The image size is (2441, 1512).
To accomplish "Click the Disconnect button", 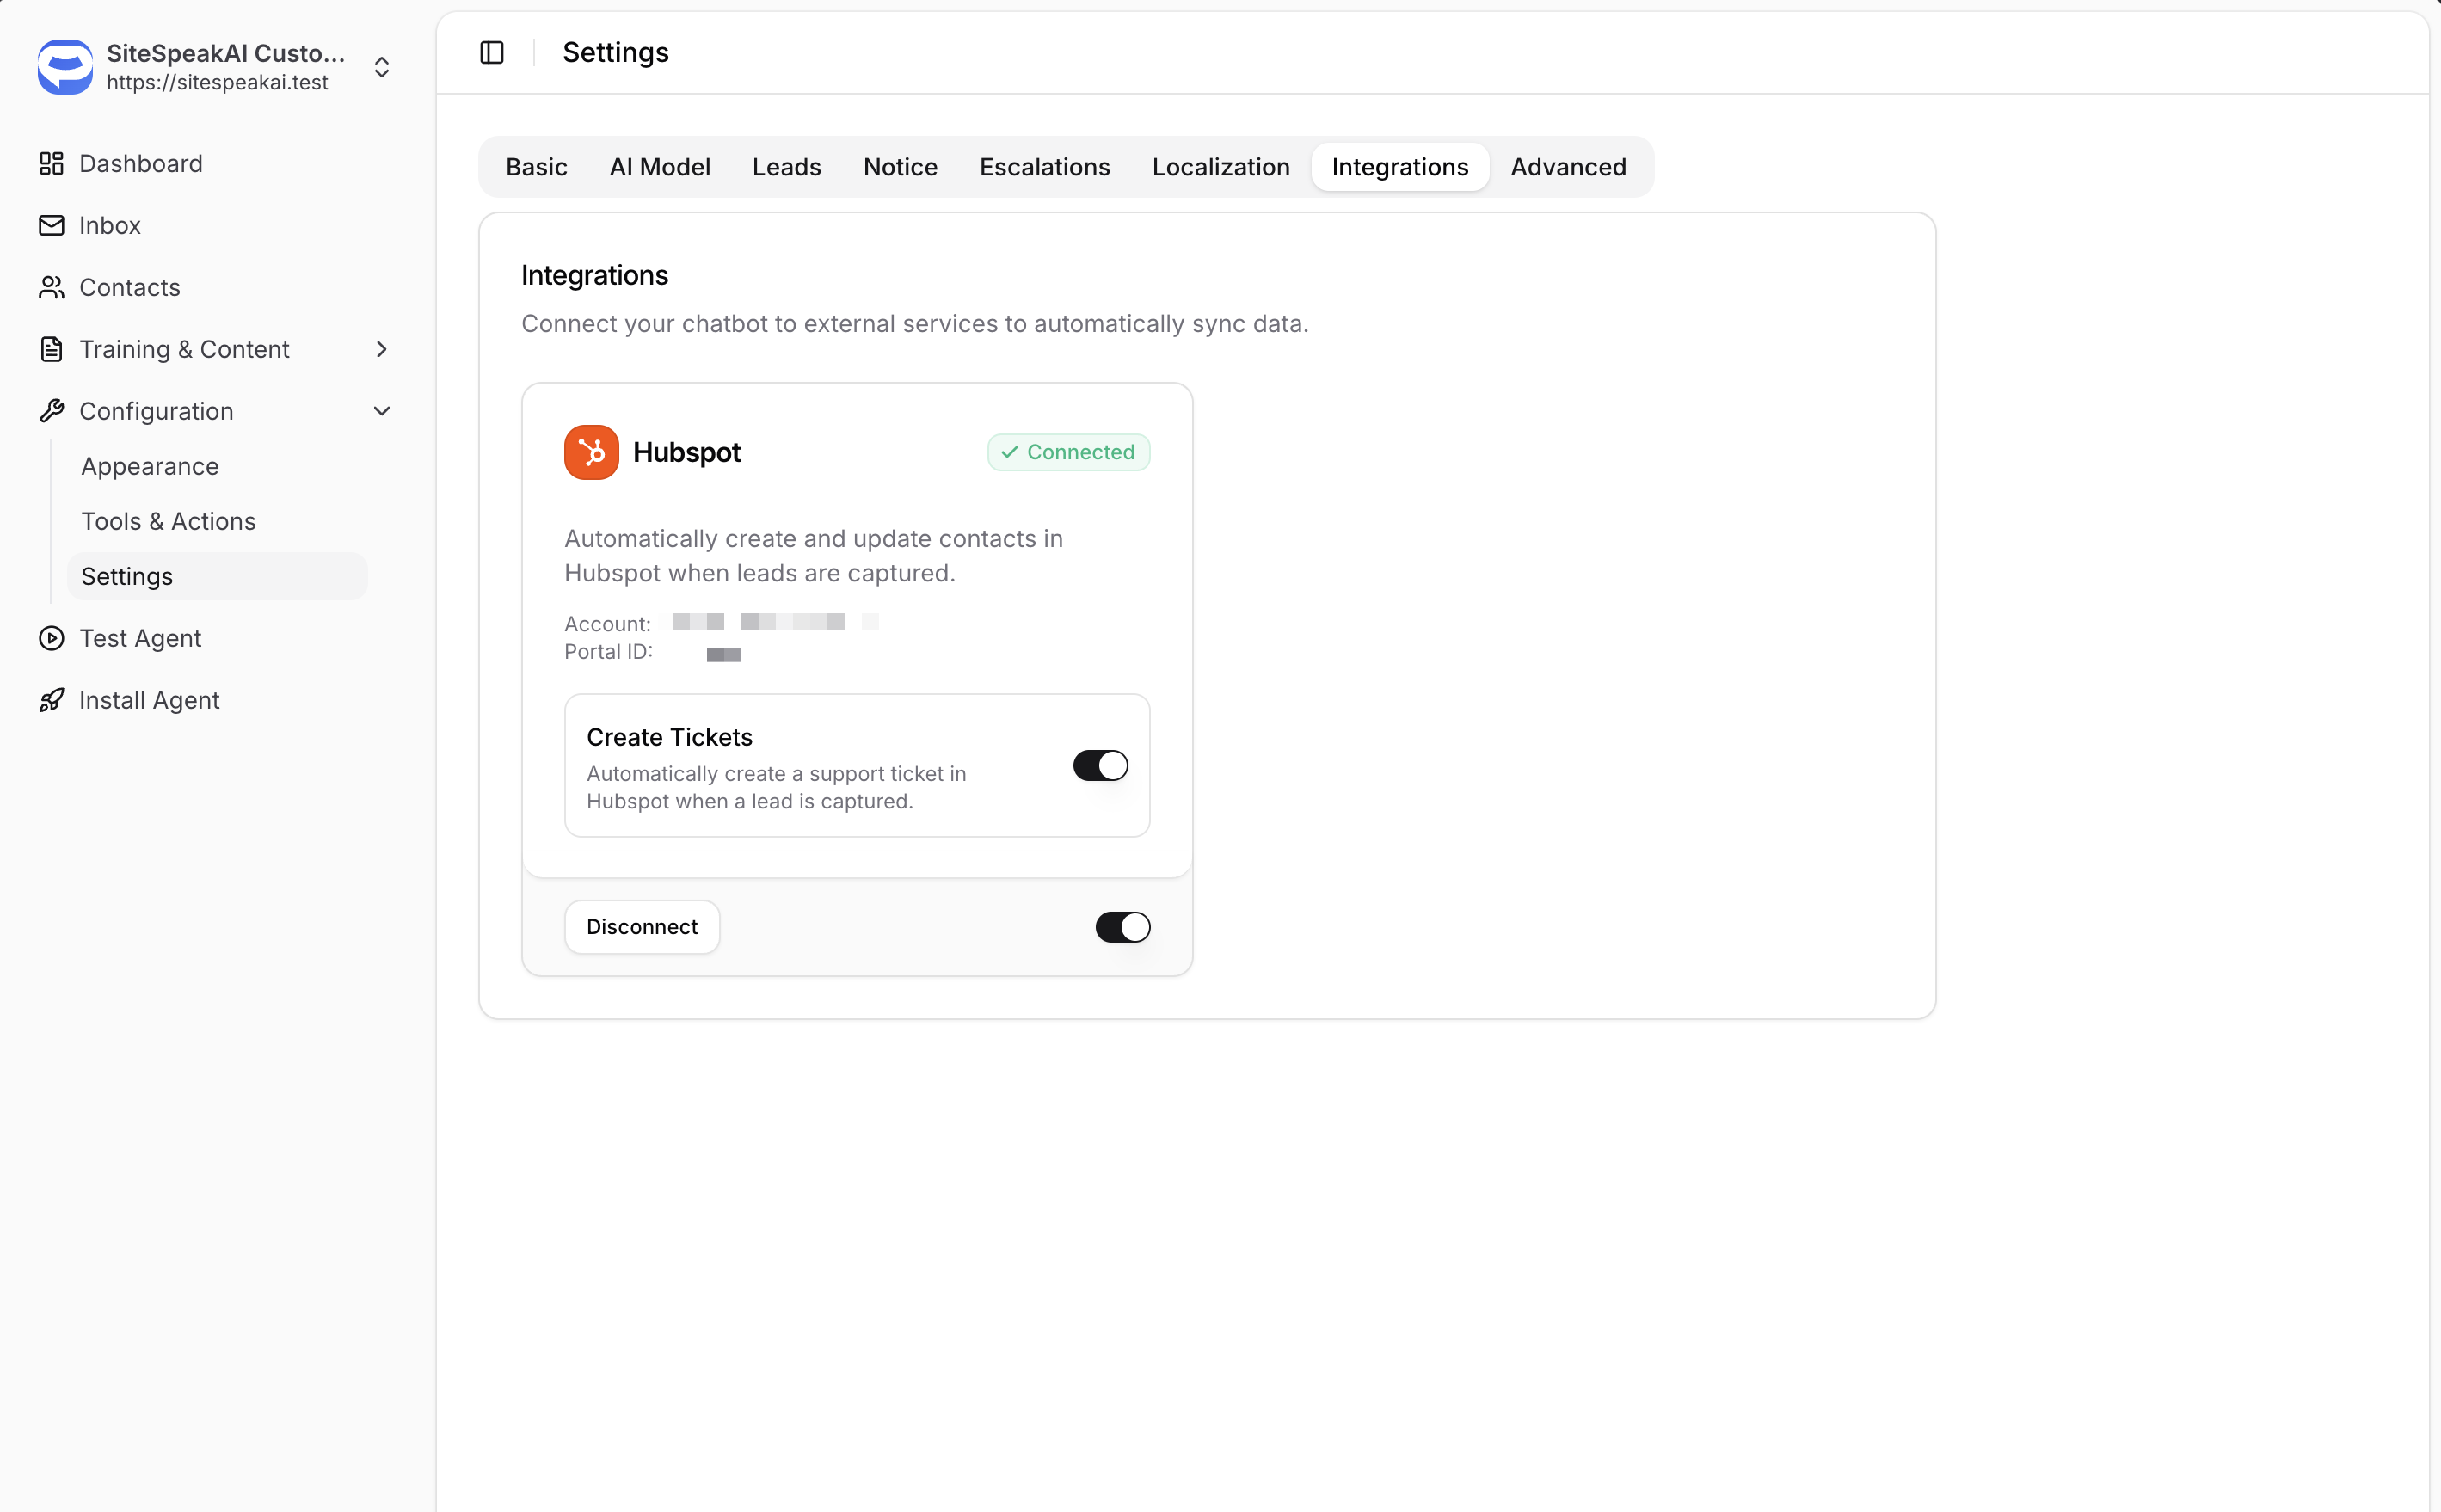I will pyautogui.click(x=641, y=927).
